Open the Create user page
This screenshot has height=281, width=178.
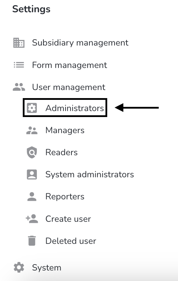point(68,219)
